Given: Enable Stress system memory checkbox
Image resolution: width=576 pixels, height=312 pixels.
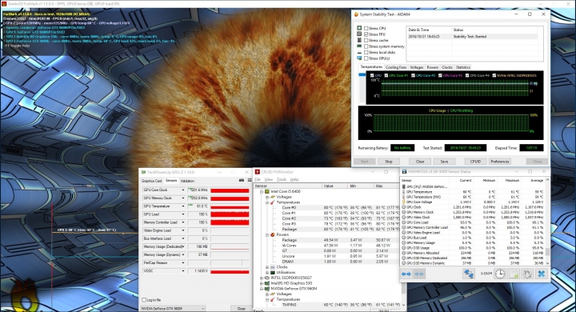Looking at the screenshot, I should (366, 46).
